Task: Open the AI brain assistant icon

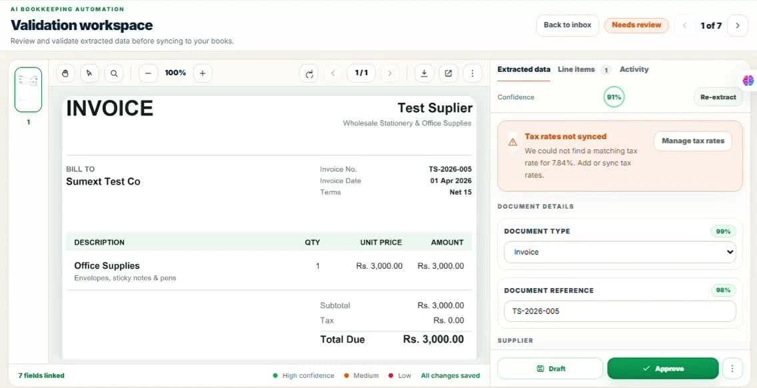Action: (x=748, y=81)
